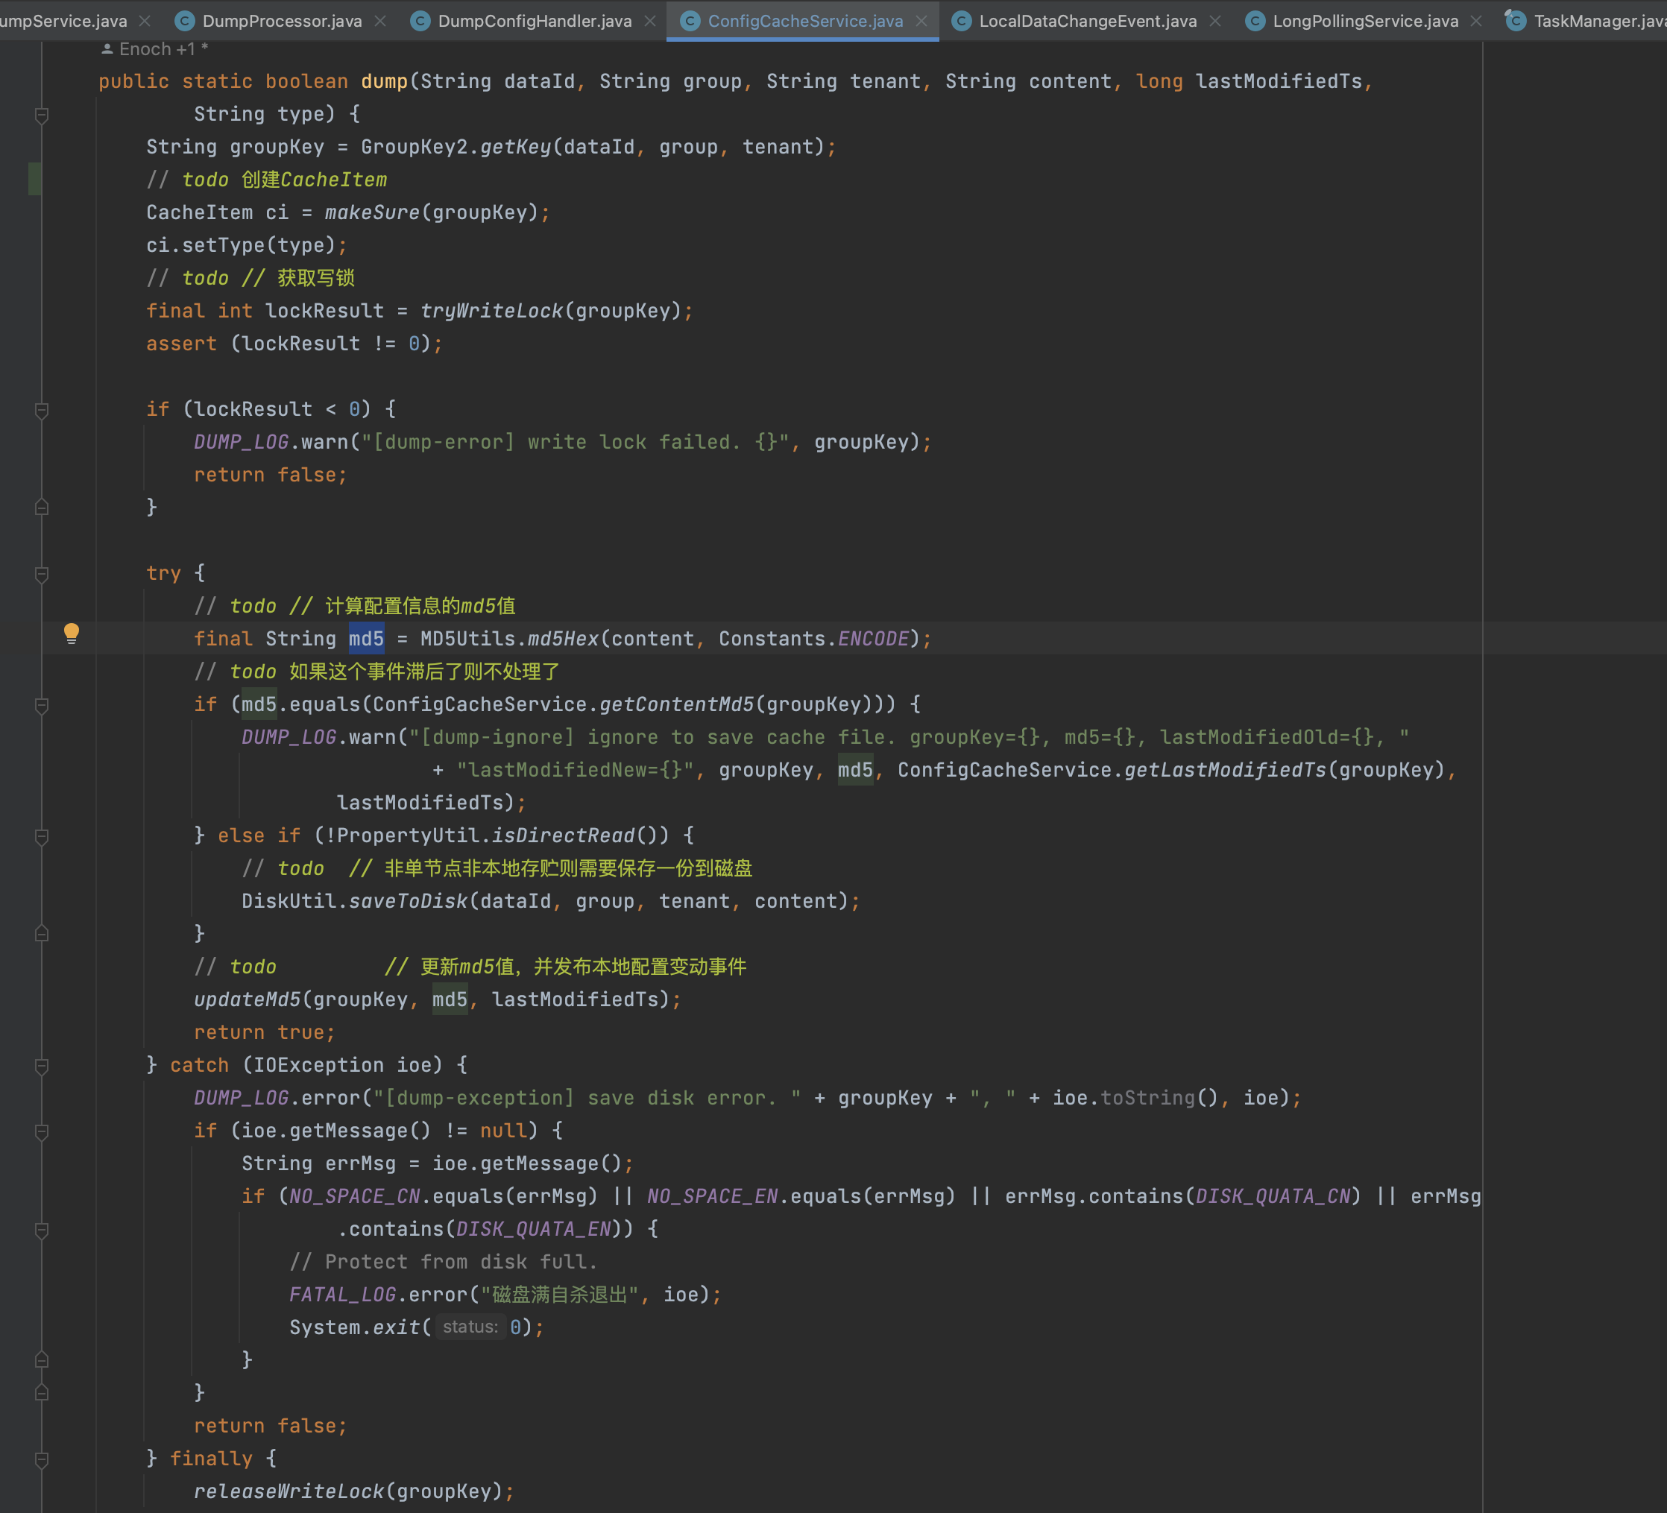Open the LongPollingService.java tab
The height and width of the screenshot is (1513, 1667).
click(x=1365, y=21)
